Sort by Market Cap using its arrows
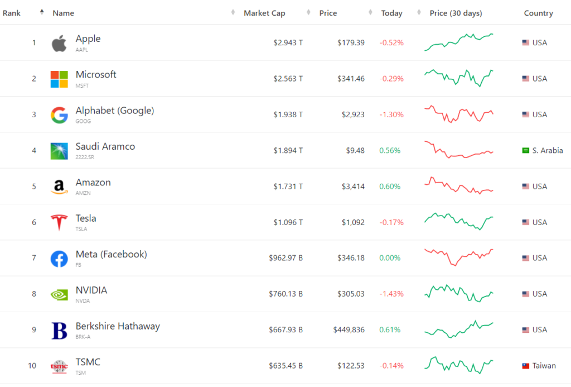The height and width of the screenshot is (387, 571). tap(308, 12)
